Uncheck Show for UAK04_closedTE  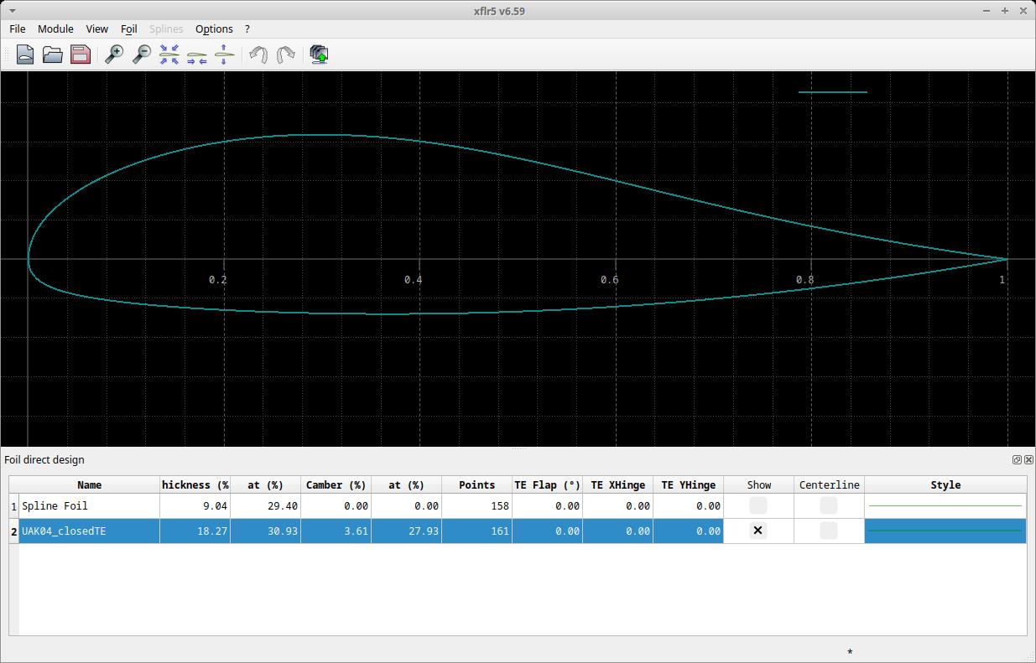coord(758,531)
